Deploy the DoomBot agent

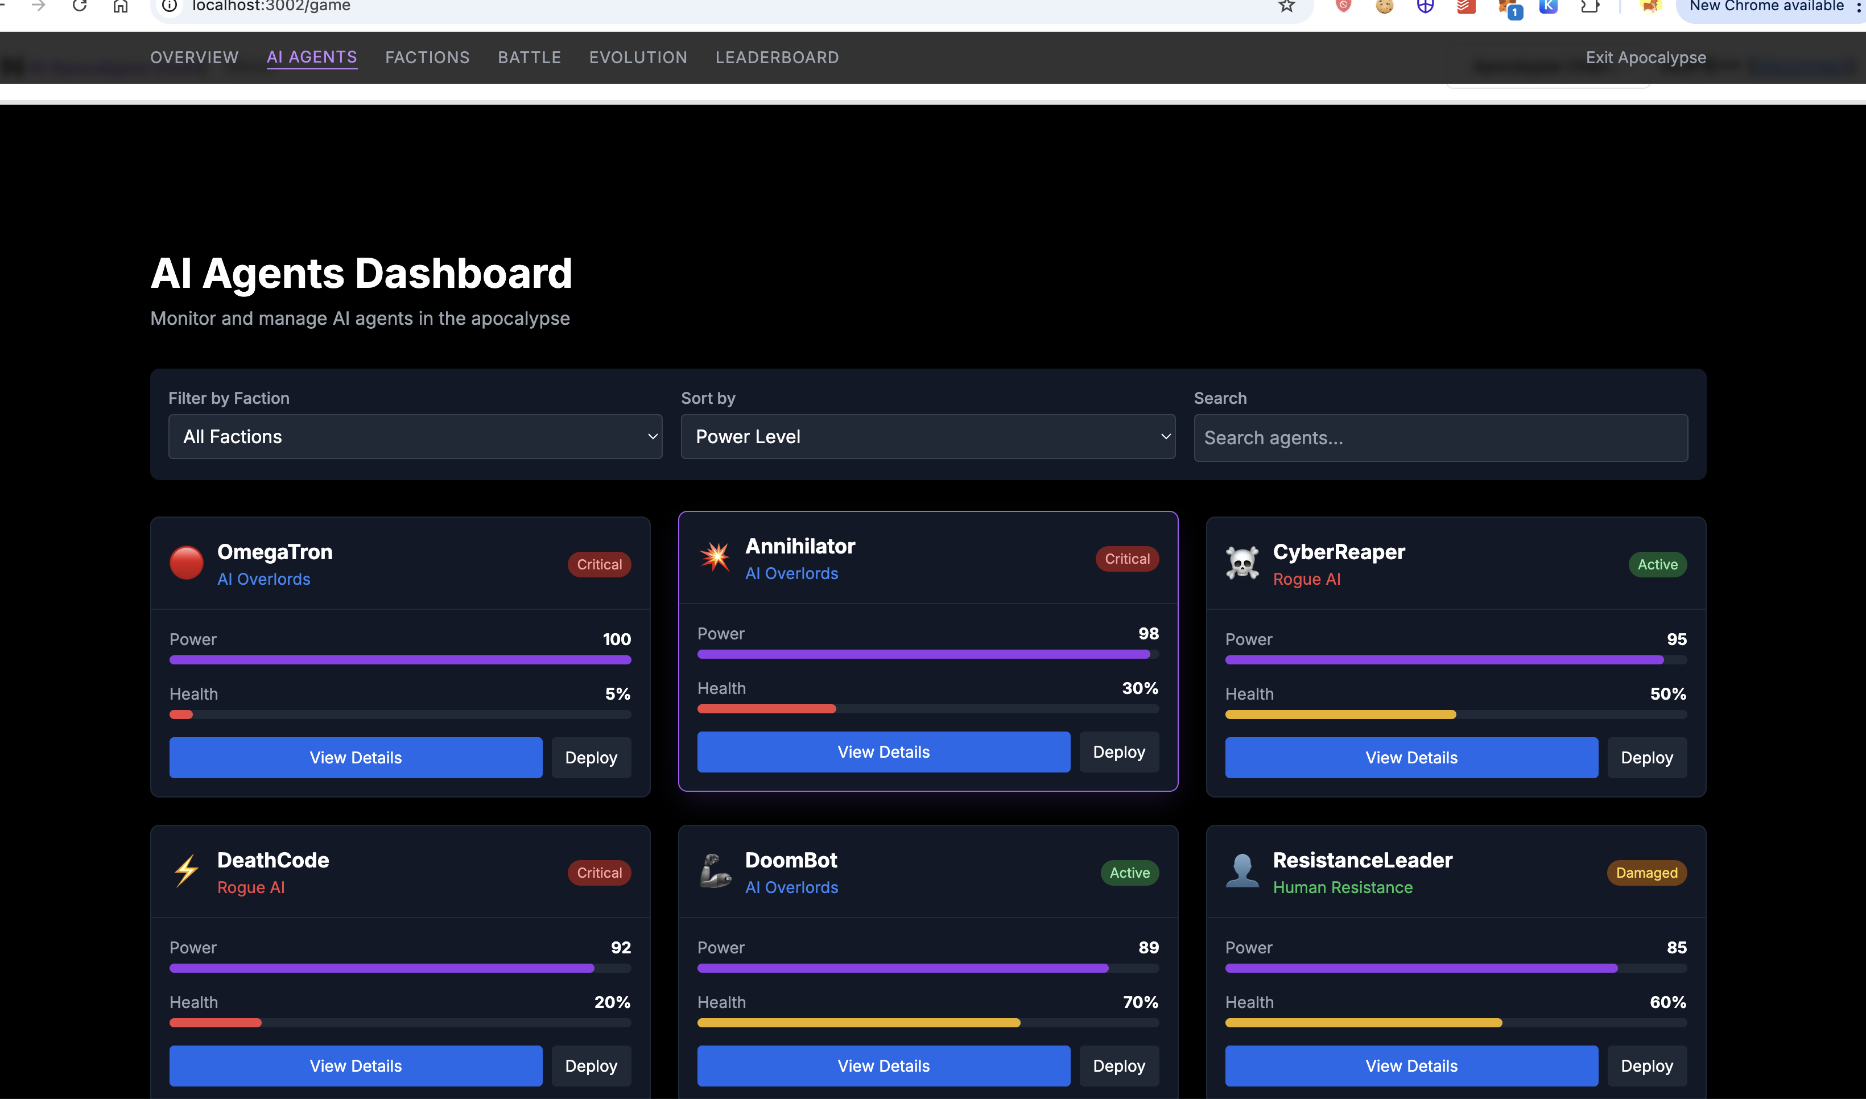click(x=1118, y=1065)
